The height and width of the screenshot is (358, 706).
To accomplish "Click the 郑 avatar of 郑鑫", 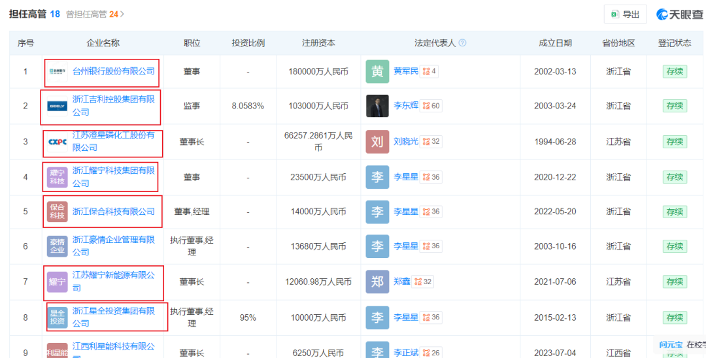I will click(377, 282).
